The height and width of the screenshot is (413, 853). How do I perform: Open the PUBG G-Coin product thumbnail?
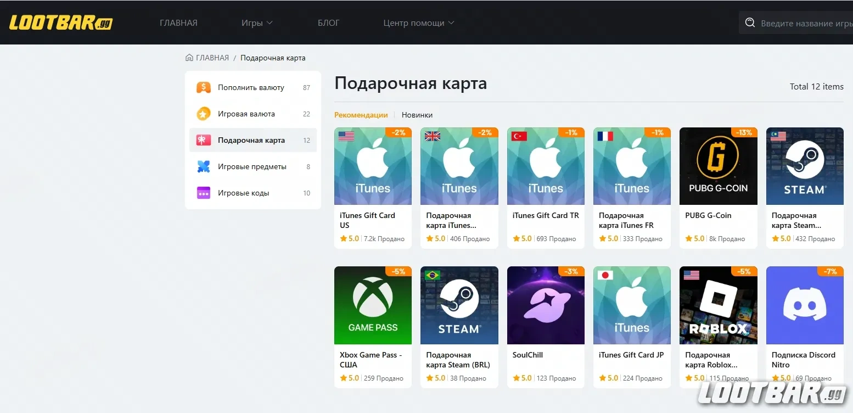tap(718, 166)
